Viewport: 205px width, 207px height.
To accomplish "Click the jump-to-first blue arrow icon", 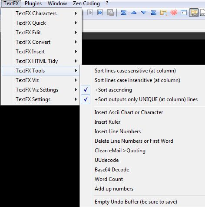I will (124, 13).
